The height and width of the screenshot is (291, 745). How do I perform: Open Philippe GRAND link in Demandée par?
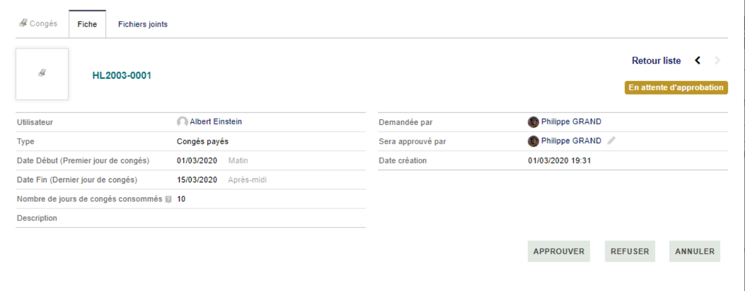571,122
